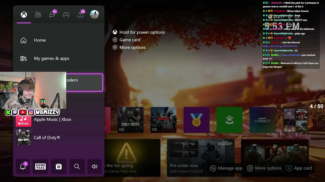
Task: Click the 'mizzy whet to the bathroom' message
Action: tap(299, 29)
